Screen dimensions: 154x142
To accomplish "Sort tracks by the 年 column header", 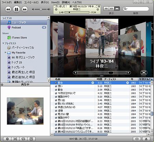I will tap(134, 79).
